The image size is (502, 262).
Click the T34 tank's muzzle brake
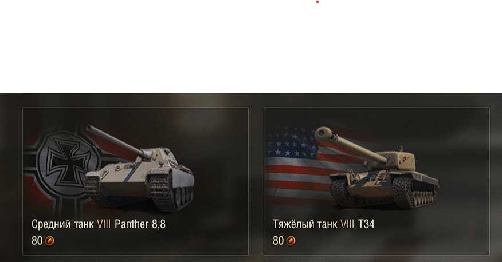(x=324, y=135)
